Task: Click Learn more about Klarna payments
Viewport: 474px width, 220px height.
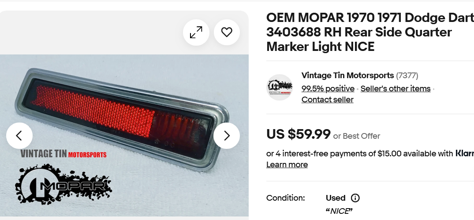Action: coord(287,165)
